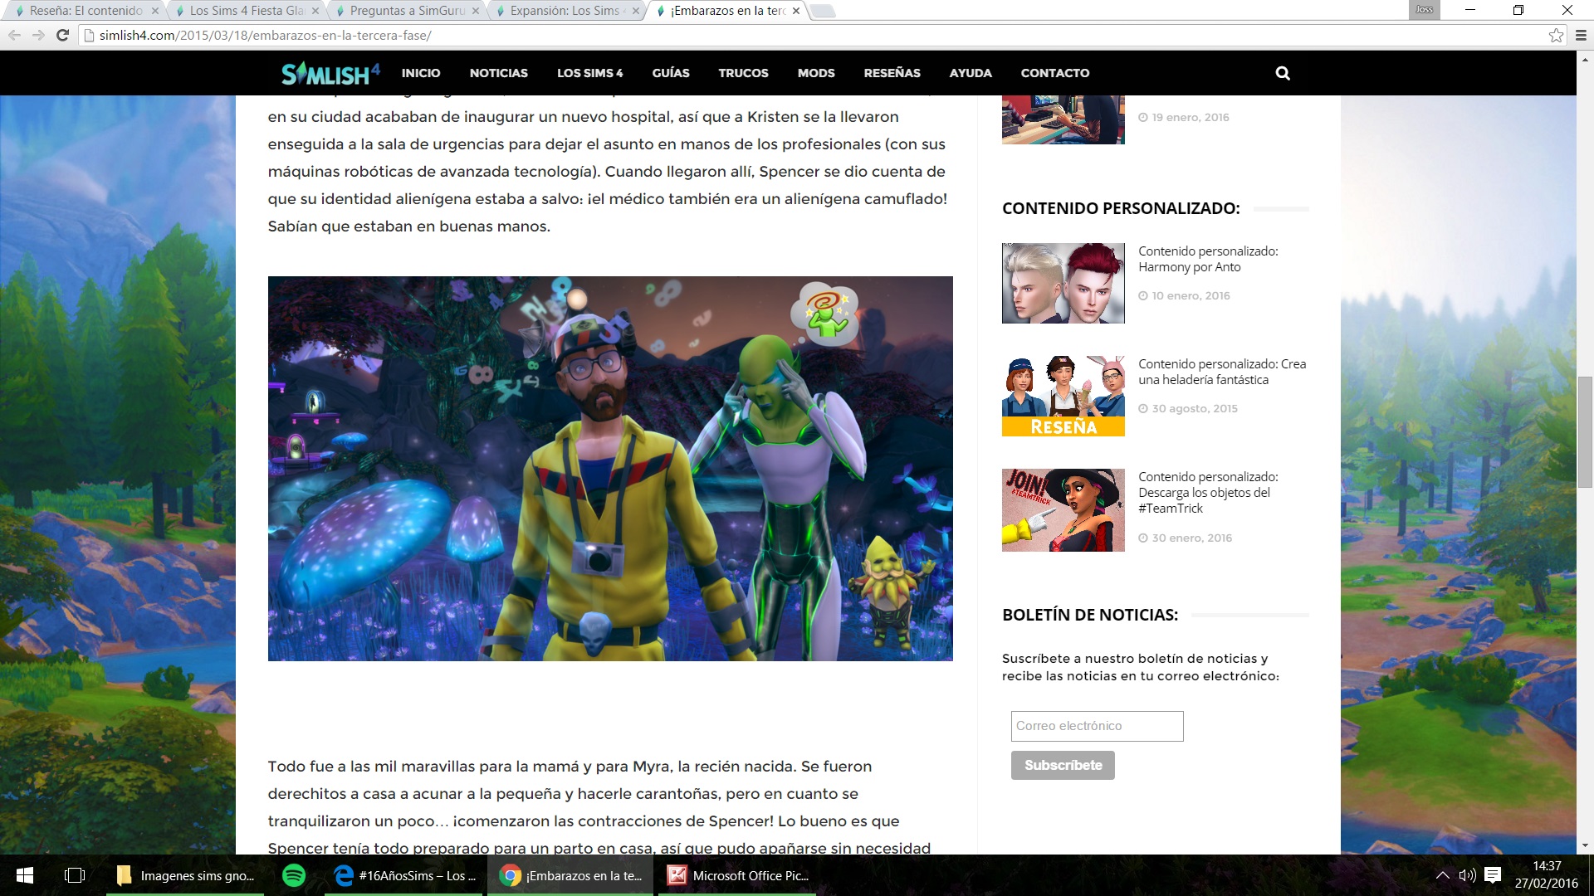Screen dimensions: 1594x896
Task: Open the LOS SIMS 4 menu
Action: (x=589, y=73)
